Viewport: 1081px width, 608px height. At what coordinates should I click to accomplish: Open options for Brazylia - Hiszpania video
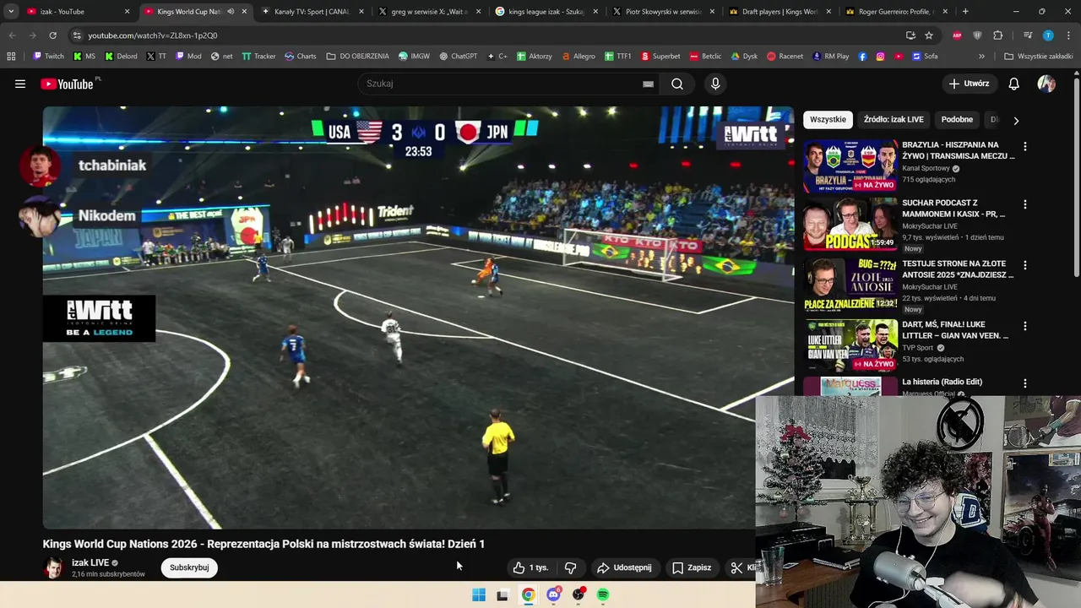(1025, 146)
